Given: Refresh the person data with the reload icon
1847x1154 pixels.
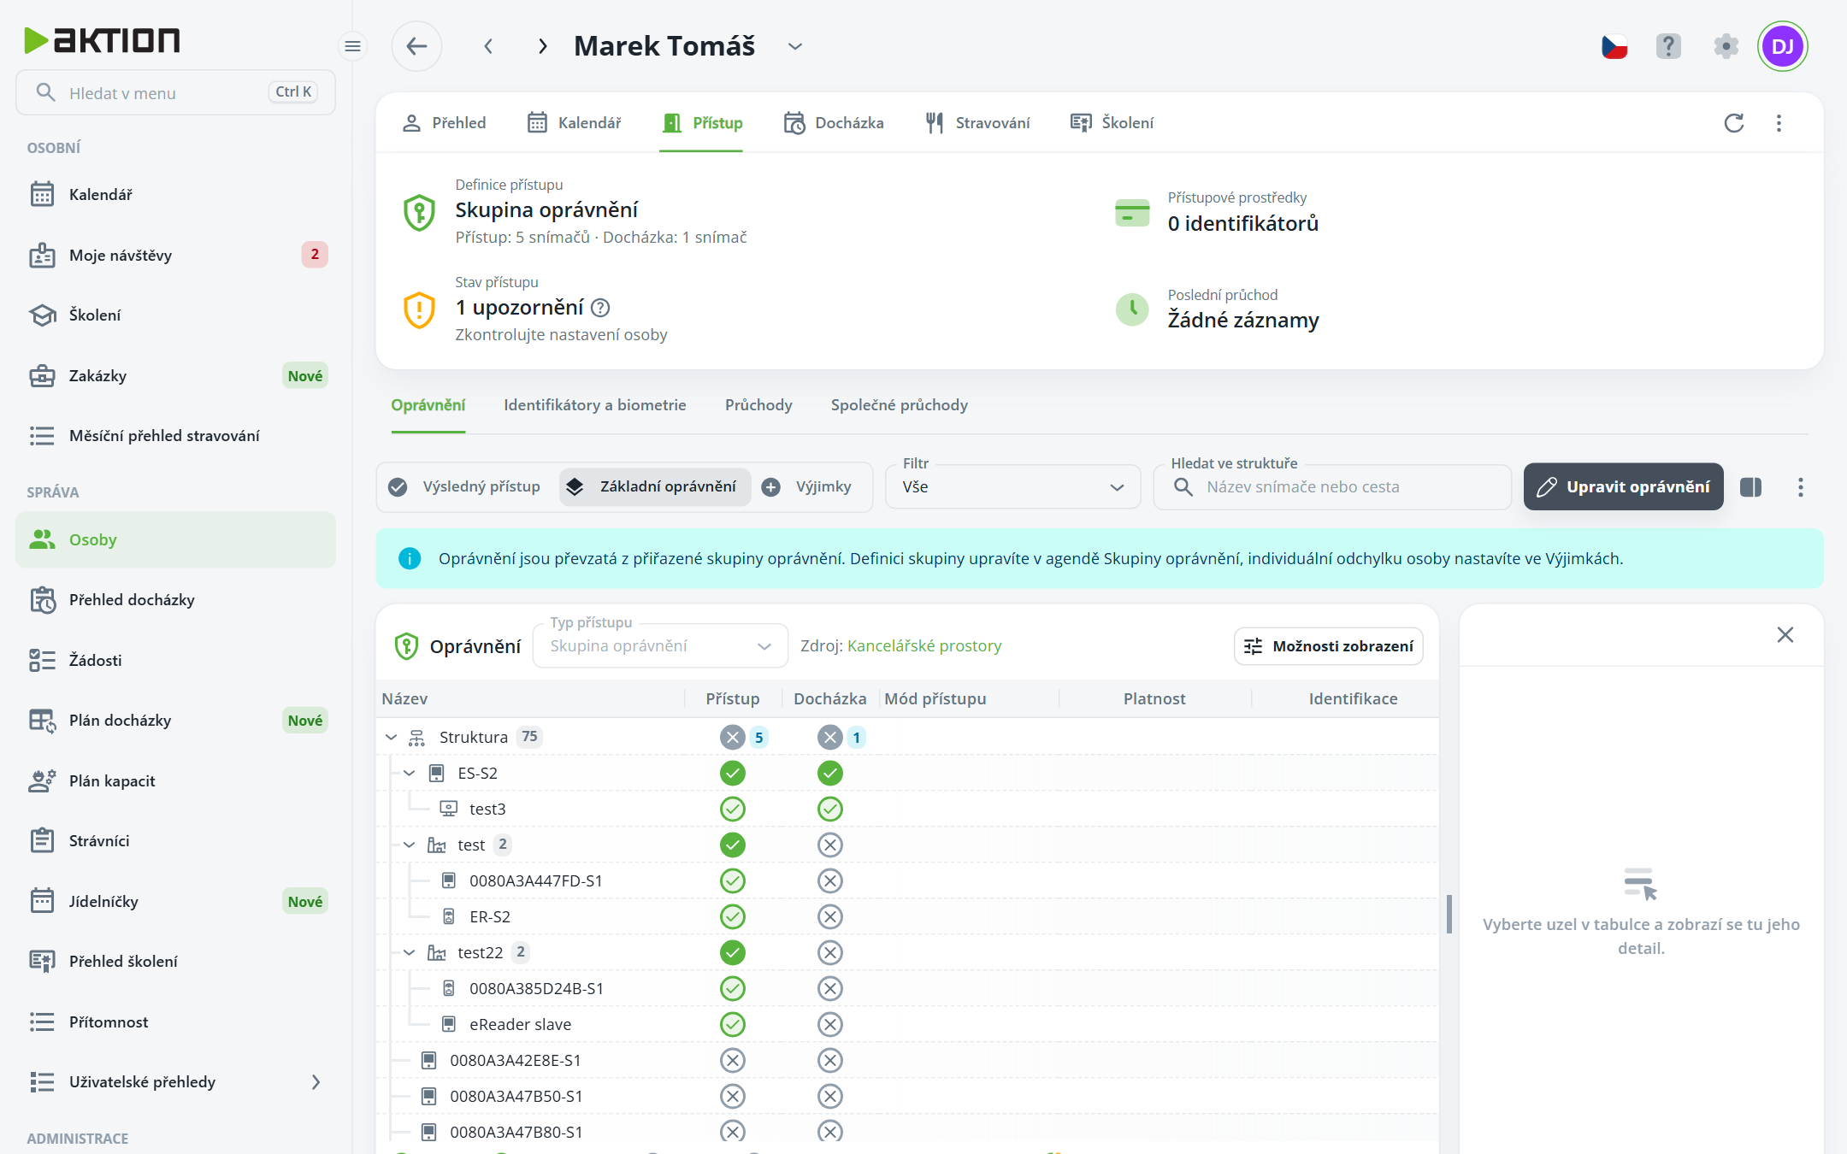Looking at the screenshot, I should pos(1733,123).
